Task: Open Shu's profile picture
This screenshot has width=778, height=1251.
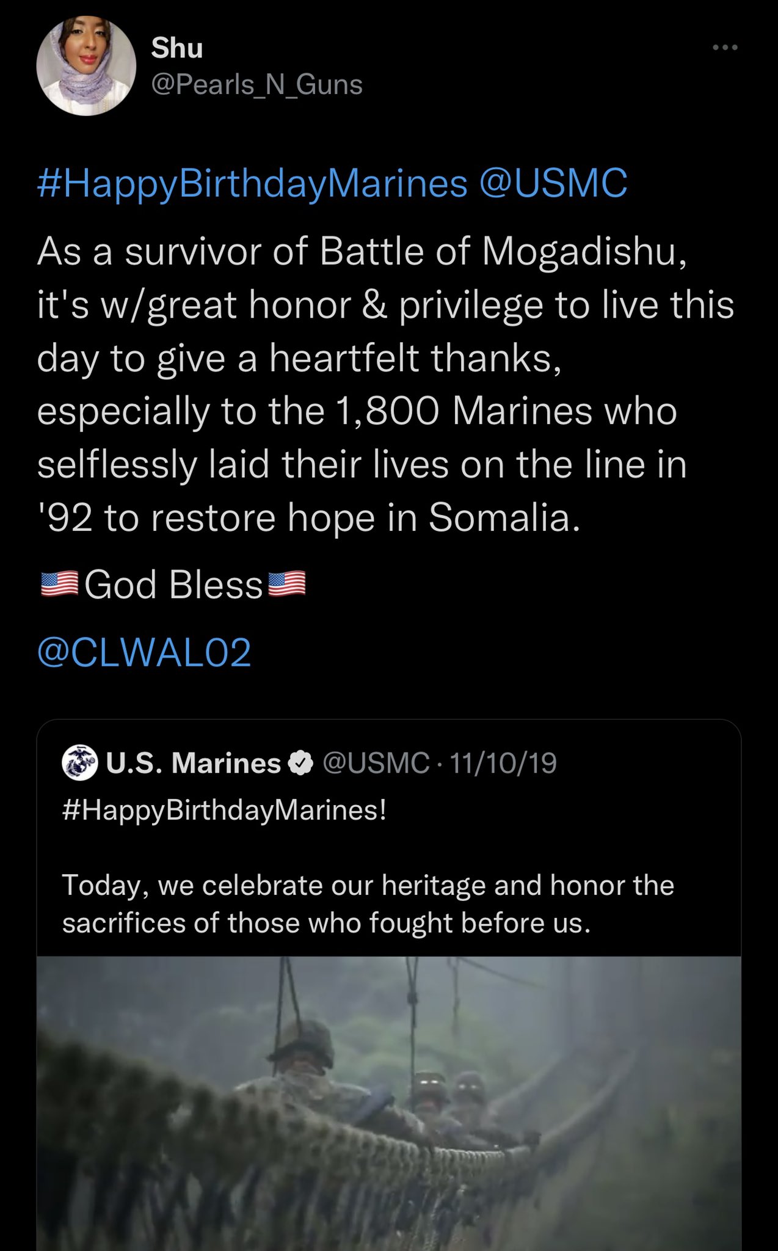Action: pos(86,66)
